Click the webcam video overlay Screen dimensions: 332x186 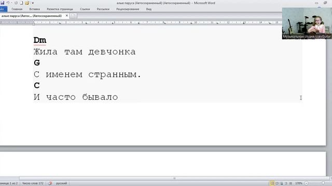pos(307,23)
